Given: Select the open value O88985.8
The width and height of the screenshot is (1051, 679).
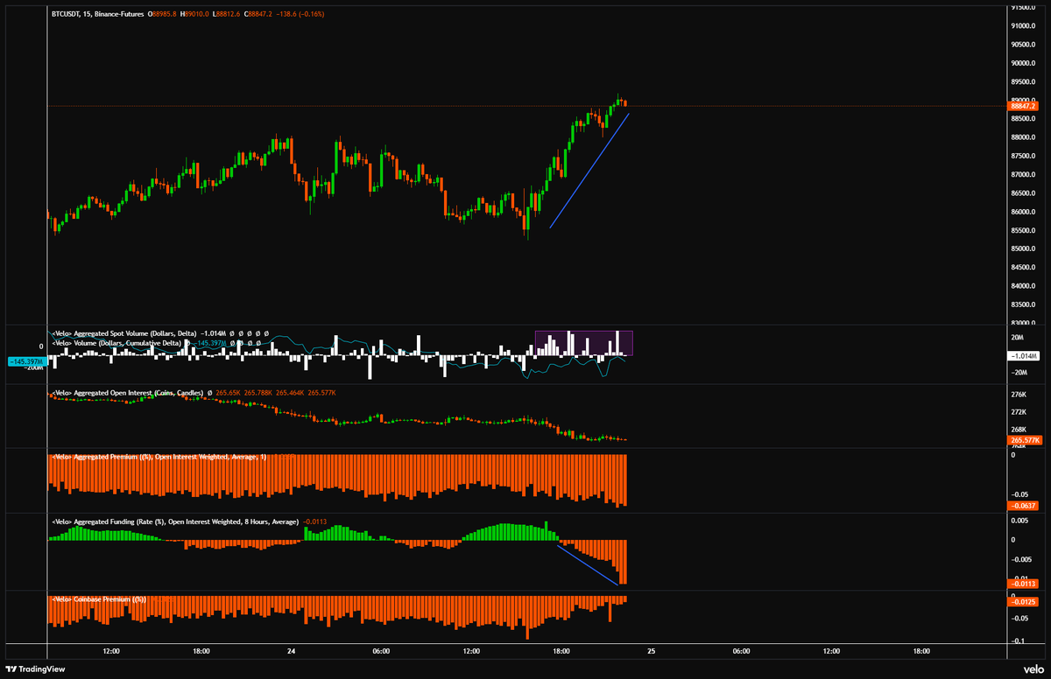Looking at the screenshot, I should pyautogui.click(x=162, y=15).
